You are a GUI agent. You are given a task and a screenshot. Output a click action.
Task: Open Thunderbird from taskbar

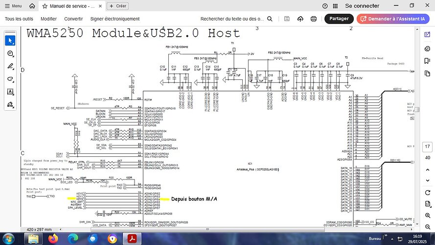tap(92, 239)
